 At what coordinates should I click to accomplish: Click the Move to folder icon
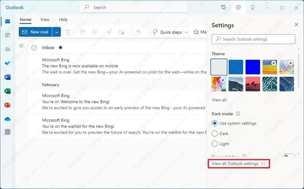coord(122,32)
